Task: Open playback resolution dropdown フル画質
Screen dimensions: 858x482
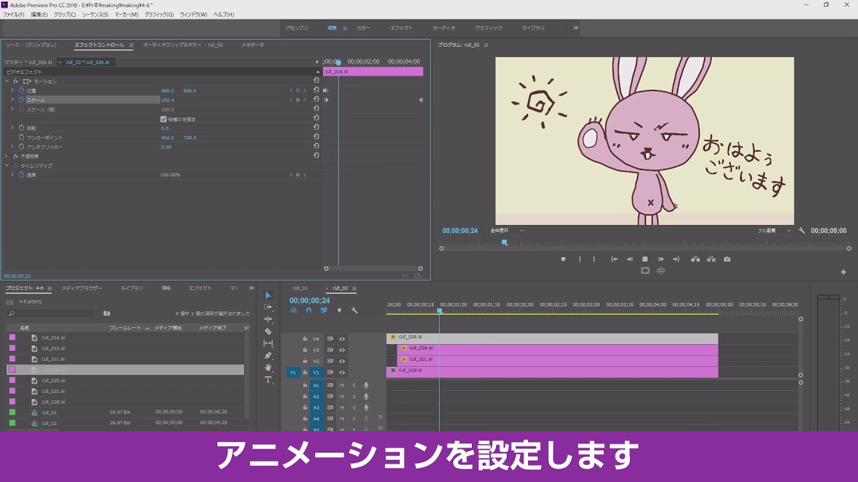Action: 774,230
